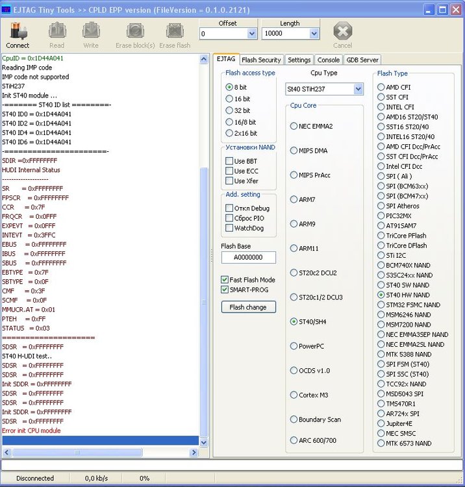
Task: Choose ARM9 as the CPU core
Action: (294, 224)
